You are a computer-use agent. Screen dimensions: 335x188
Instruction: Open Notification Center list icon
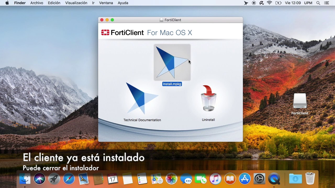pyautogui.click(x=326, y=3)
